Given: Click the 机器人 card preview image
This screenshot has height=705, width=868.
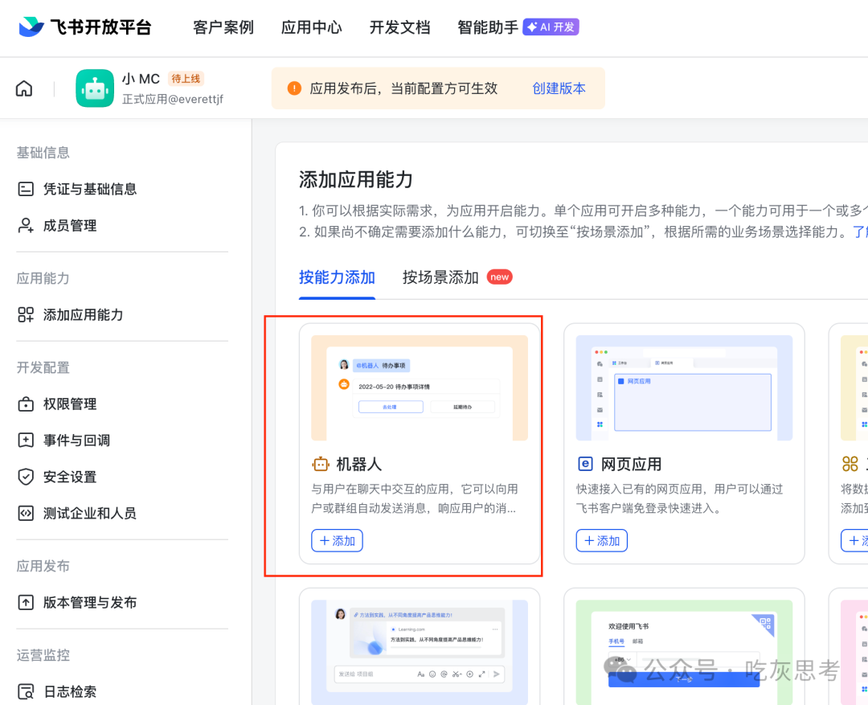Looking at the screenshot, I should pyautogui.click(x=420, y=387).
